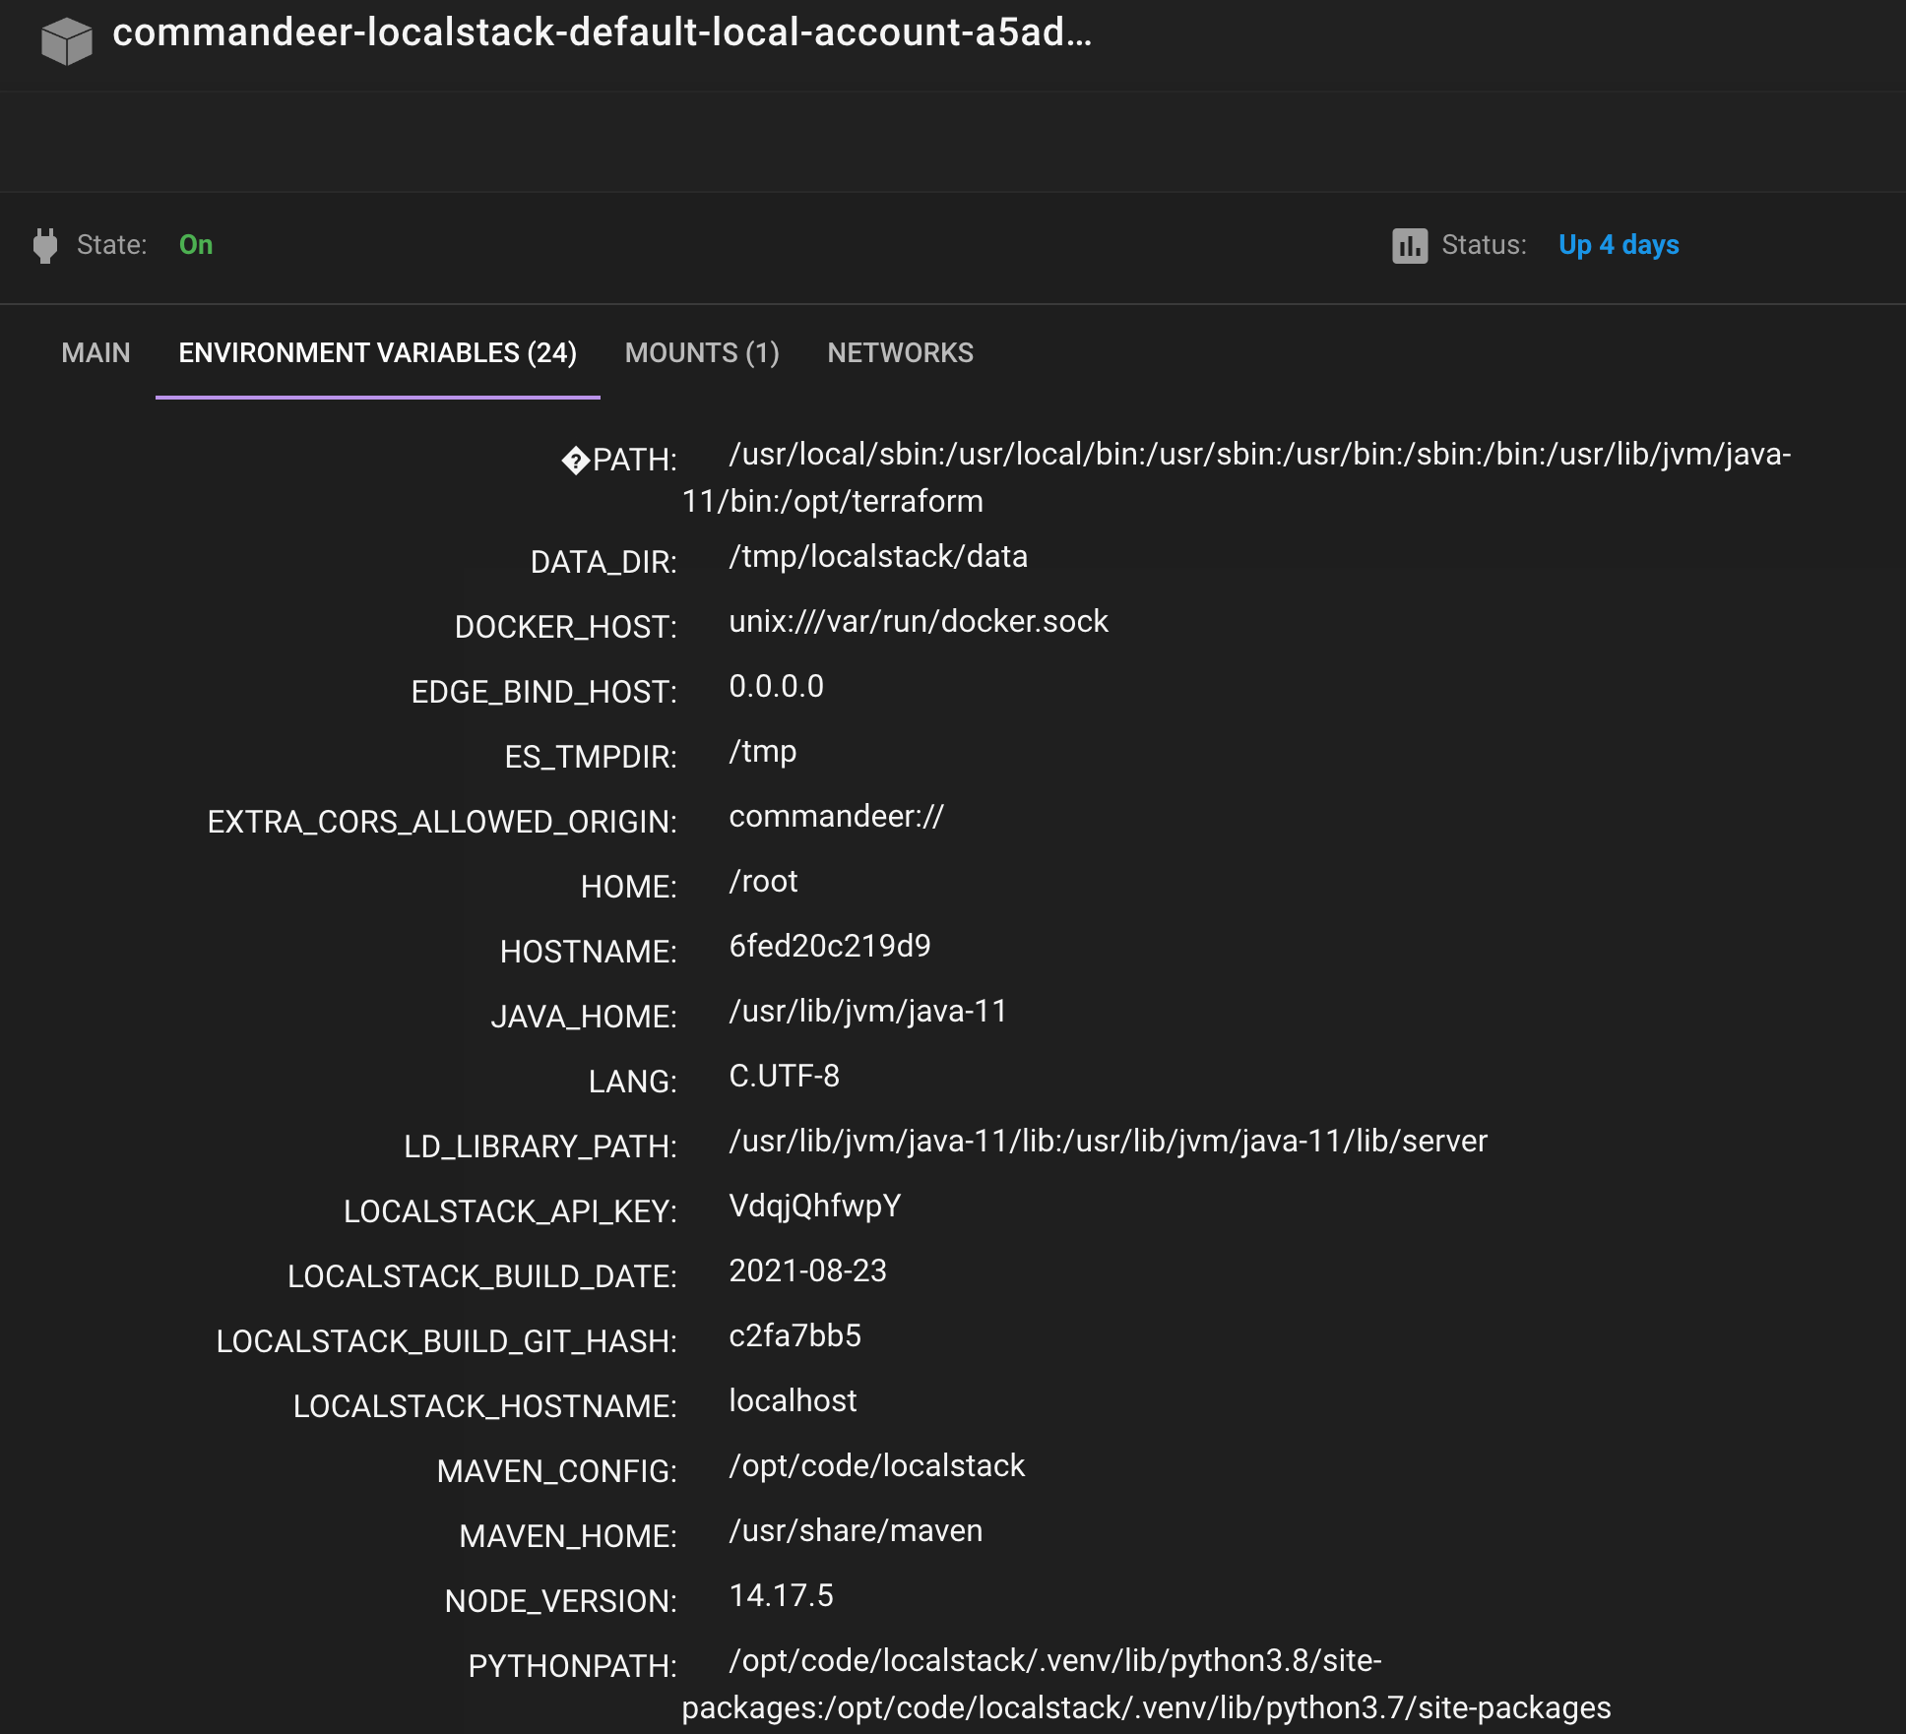Click the container cube icon

click(x=67, y=41)
